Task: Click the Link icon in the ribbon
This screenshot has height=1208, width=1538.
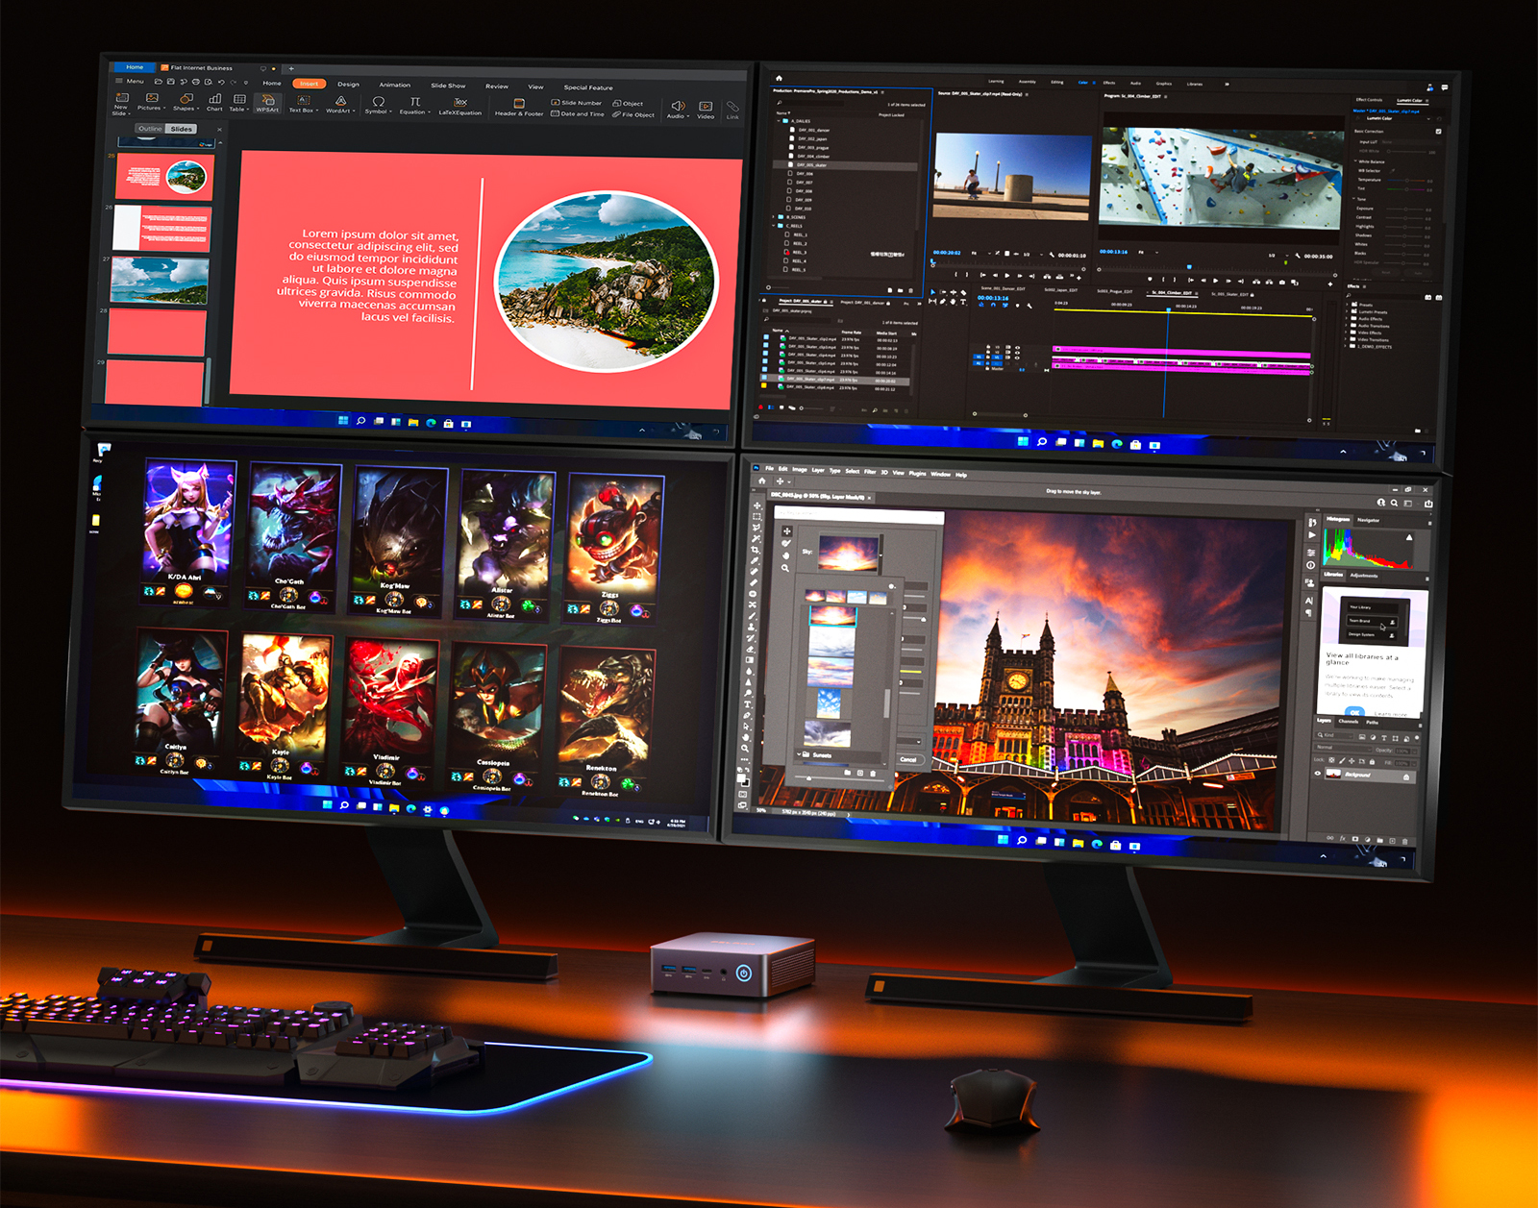Action: (x=732, y=110)
